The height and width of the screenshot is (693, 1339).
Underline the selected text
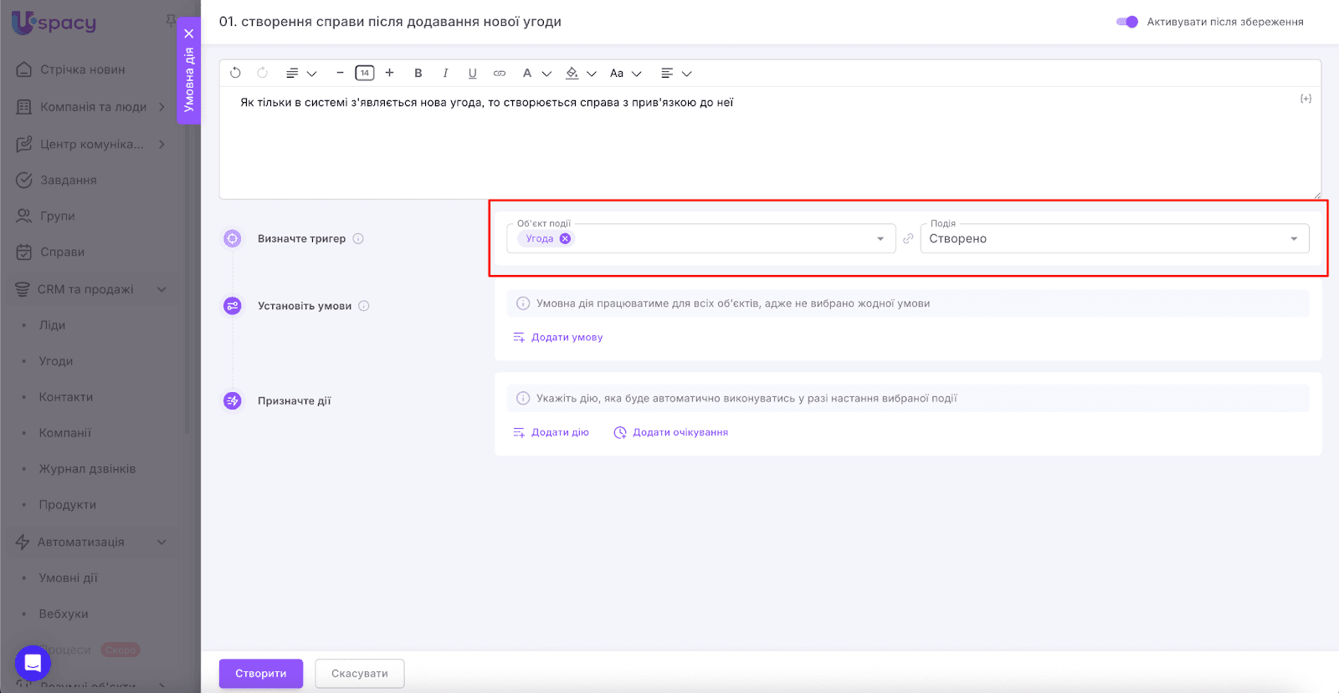472,73
